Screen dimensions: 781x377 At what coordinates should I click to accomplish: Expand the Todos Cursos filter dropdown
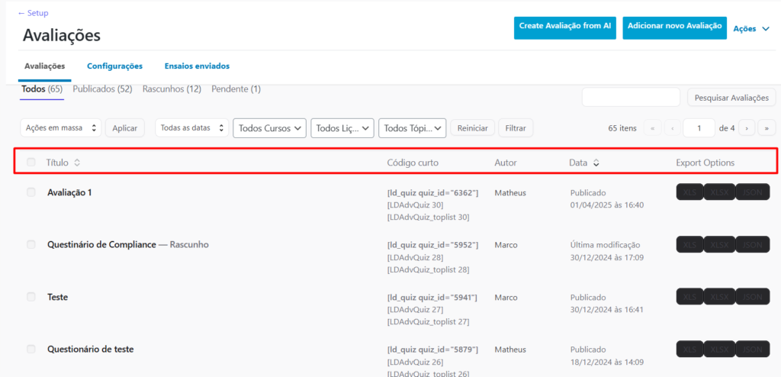269,128
